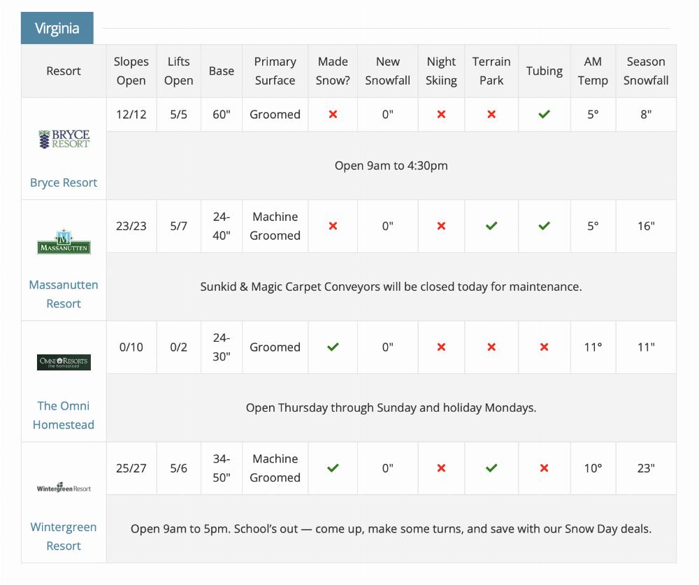This screenshot has height=585, width=699.
Task: Open the Massanutten Resort link
Action: tap(64, 294)
